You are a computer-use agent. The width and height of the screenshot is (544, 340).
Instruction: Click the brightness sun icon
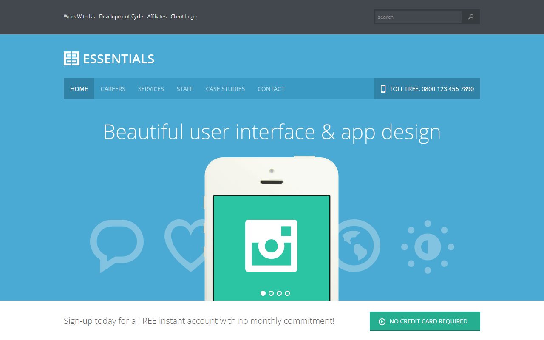(x=428, y=246)
